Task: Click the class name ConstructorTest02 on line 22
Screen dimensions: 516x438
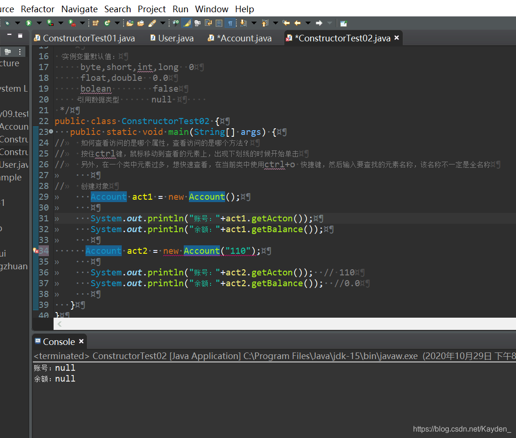Action: click(x=165, y=121)
